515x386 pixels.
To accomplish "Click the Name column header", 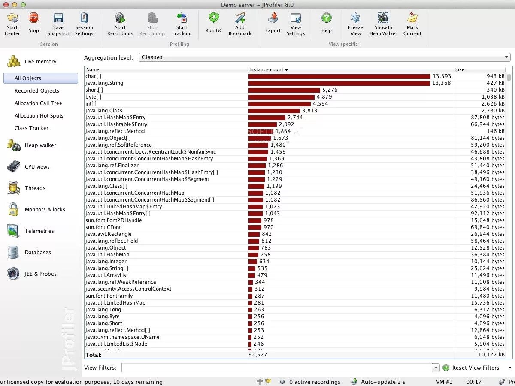I will (166, 69).
